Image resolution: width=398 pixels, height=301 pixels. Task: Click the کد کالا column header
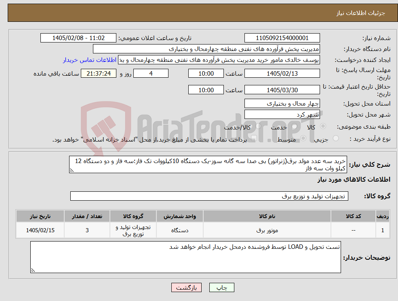(x=353, y=216)
